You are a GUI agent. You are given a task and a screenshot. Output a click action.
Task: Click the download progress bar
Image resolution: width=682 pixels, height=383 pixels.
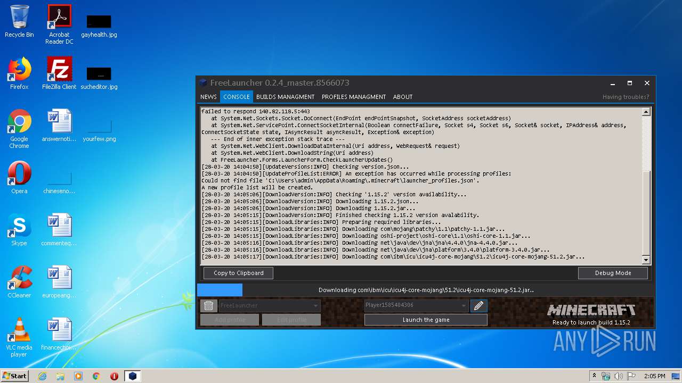(426, 290)
